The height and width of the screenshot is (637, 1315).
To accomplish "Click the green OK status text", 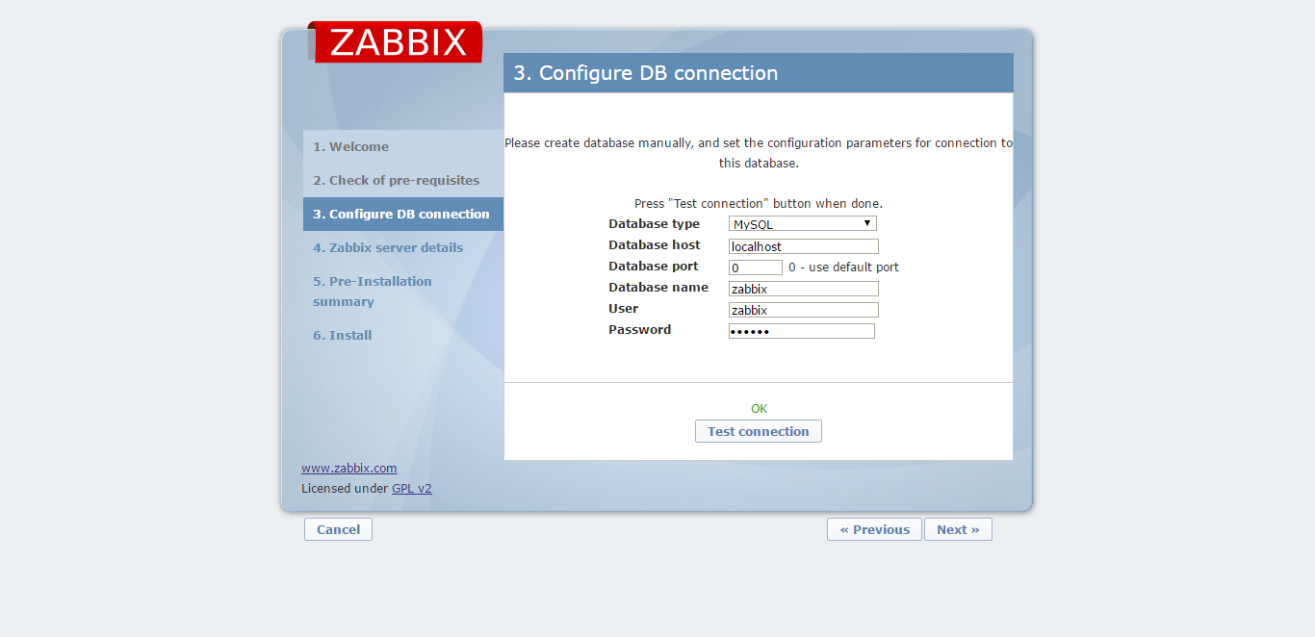I will [760, 409].
